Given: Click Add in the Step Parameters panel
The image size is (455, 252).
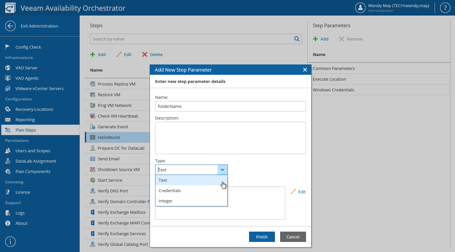Looking at the screenshot, I should [324, 39].
